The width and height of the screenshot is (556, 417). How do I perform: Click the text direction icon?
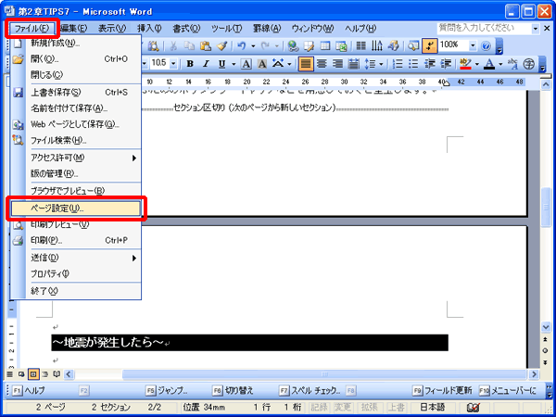pos(377,46)
